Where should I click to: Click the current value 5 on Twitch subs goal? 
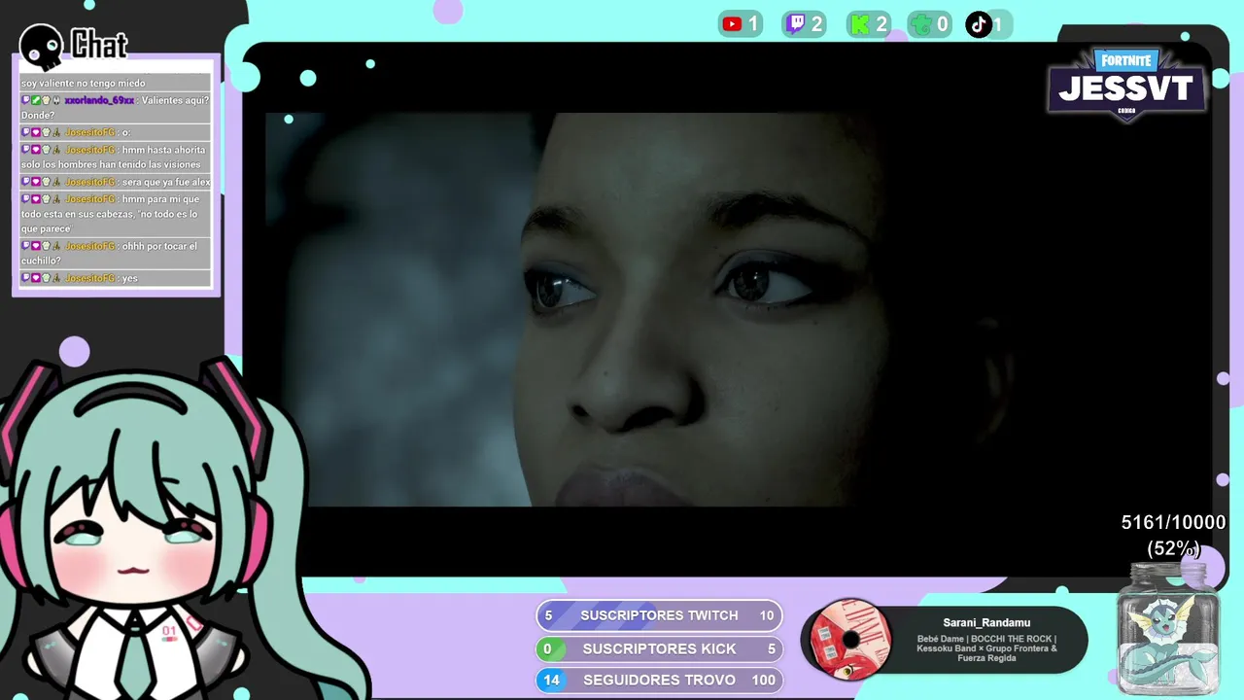548,615
